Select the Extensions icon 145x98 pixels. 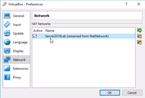(x=7, y=68)
